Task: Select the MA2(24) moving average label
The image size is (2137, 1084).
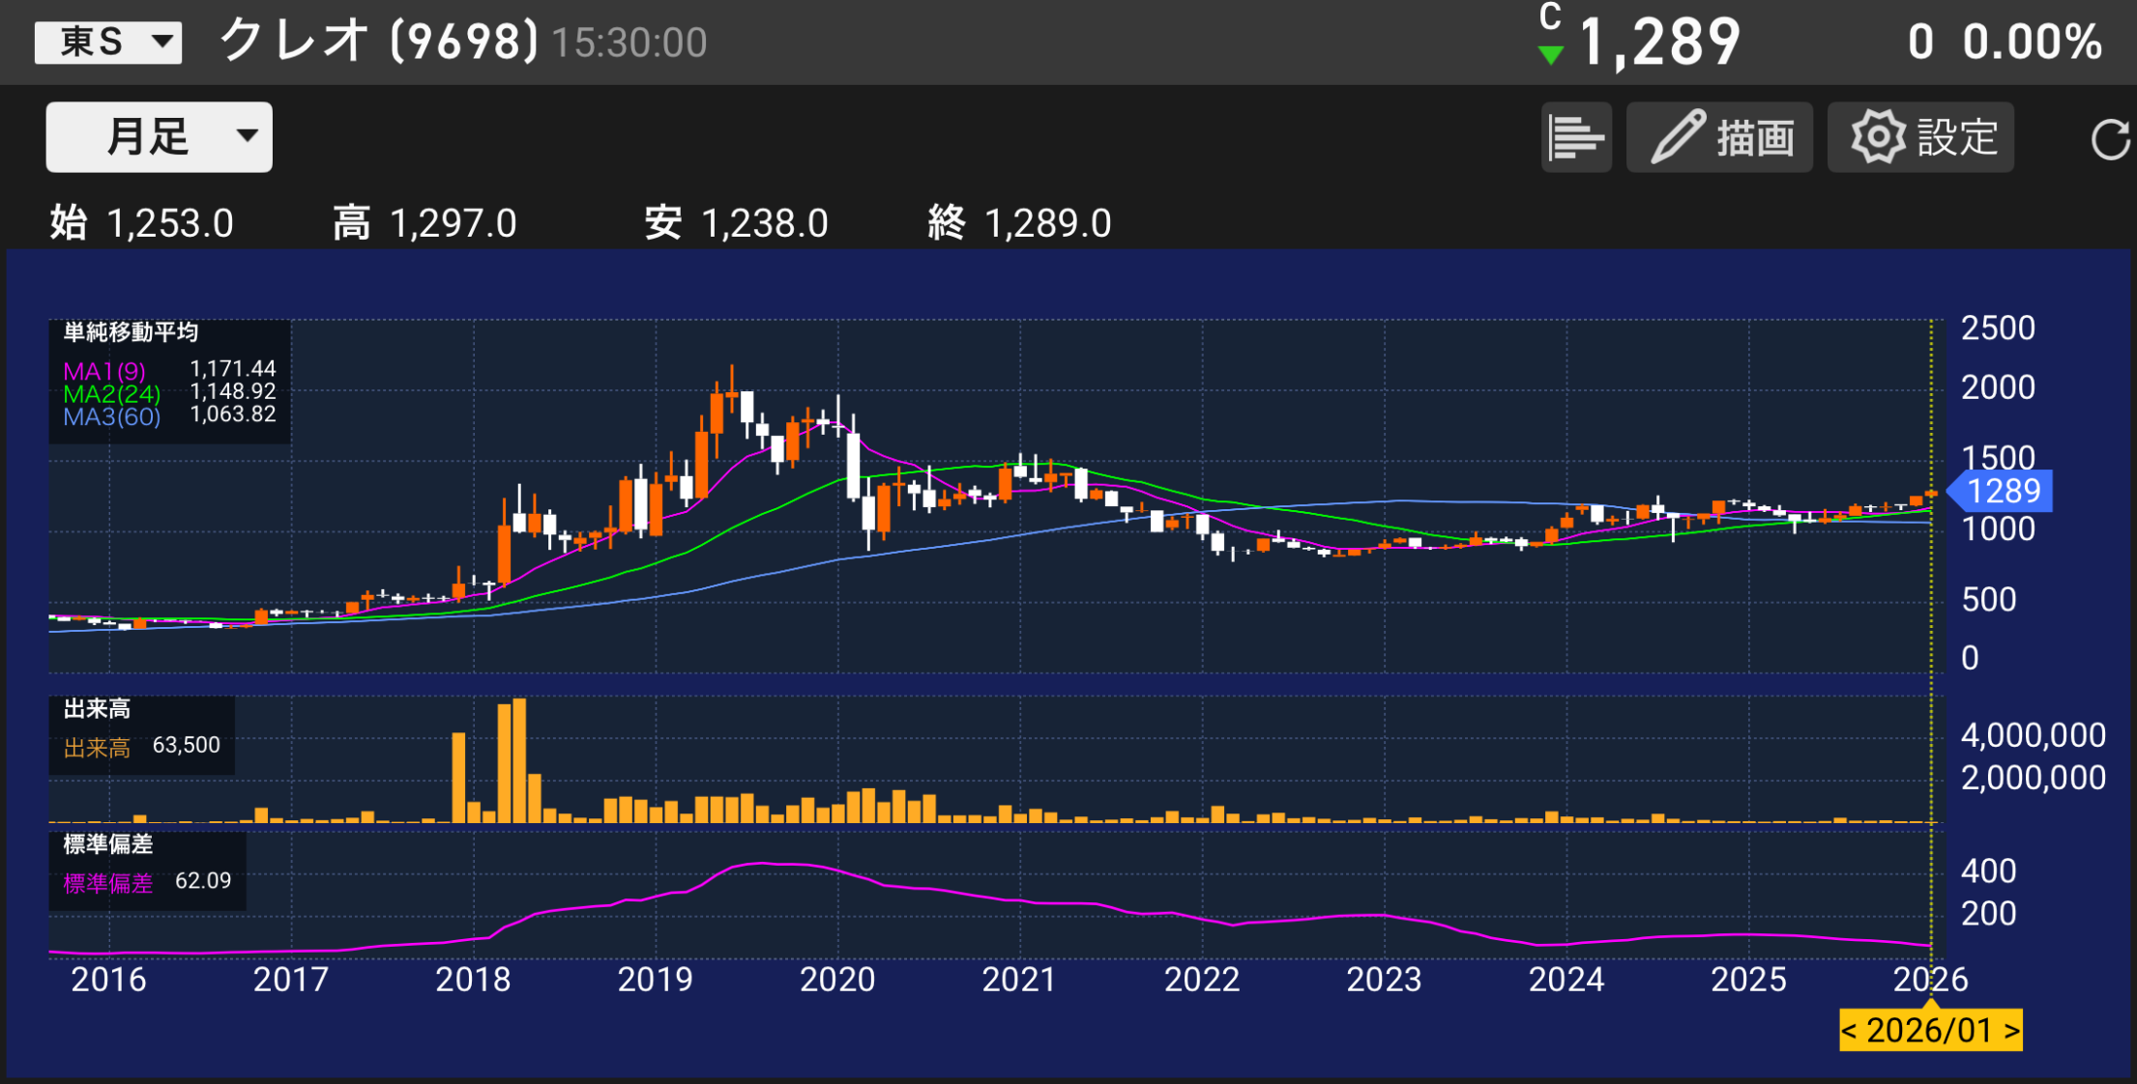Action: coord(111,394)
